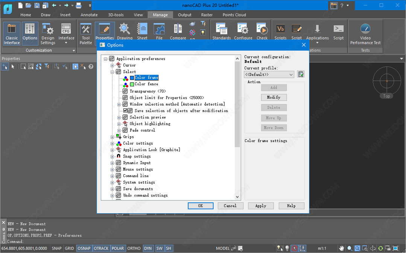Switch to the Home ribbon tab
This screenshot has width=406, height=253.
coord(26,15)
